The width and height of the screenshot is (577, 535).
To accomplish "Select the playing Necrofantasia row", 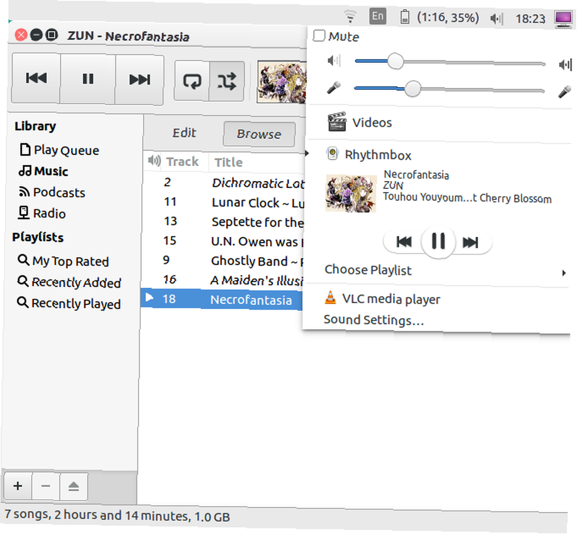I will click(222, 299).
